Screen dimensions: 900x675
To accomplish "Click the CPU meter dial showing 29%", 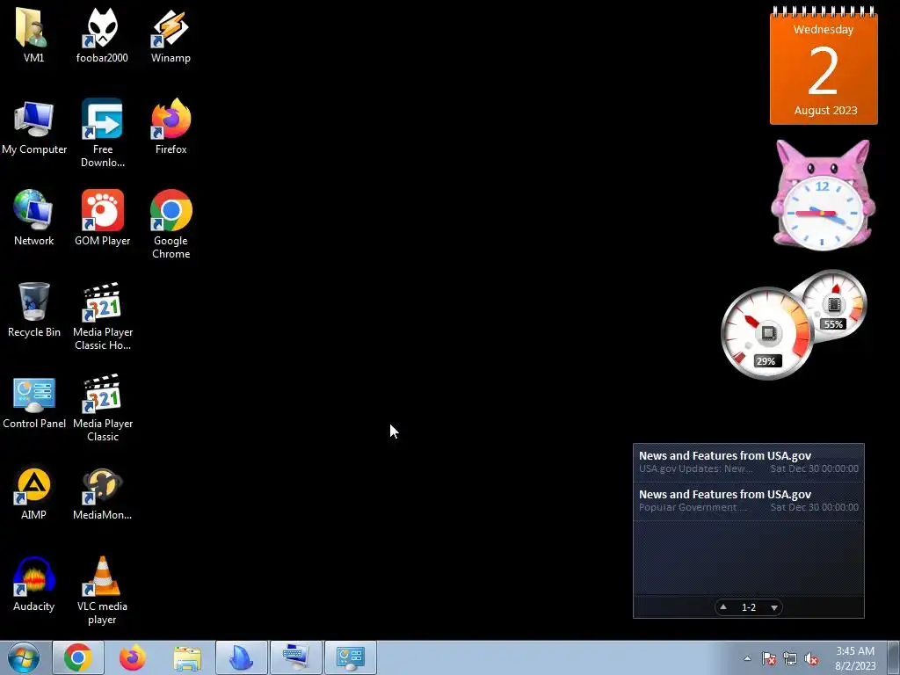I will point(767,333).
